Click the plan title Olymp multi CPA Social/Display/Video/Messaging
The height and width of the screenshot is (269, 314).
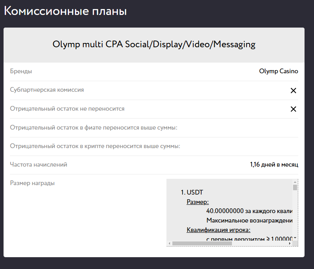pyautogui.click(x=154, y=45)
